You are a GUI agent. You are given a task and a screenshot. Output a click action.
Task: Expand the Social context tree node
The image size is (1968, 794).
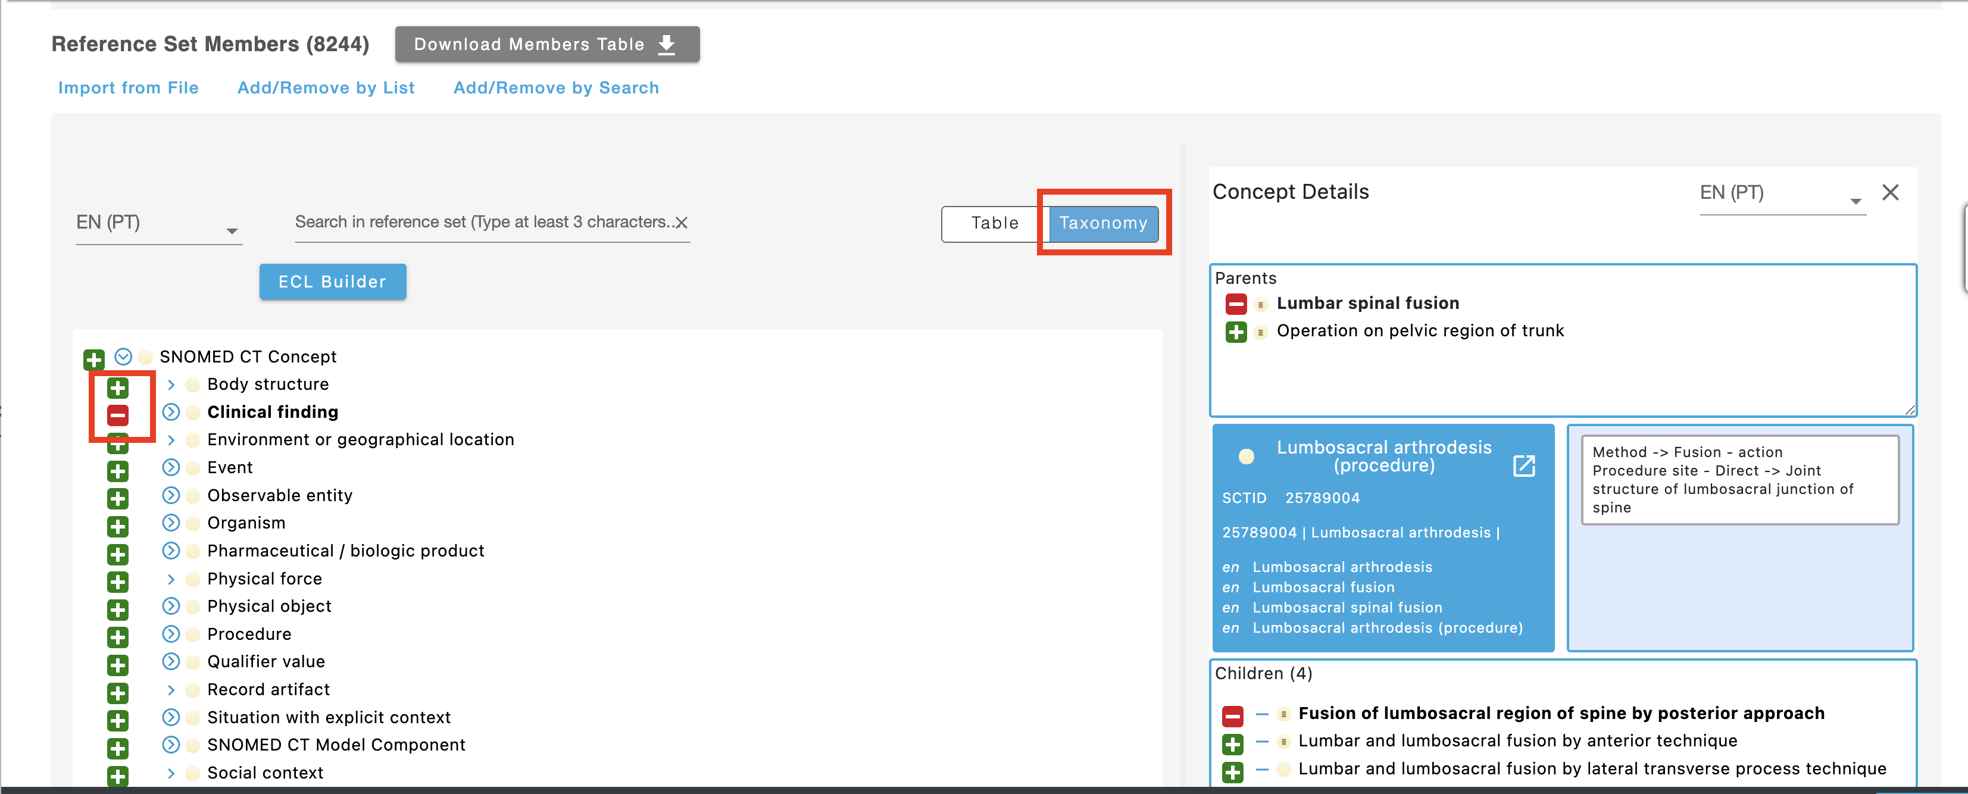[171, 773]
